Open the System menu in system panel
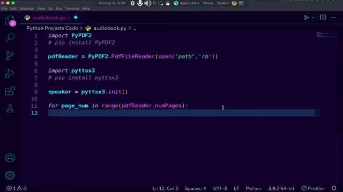343x192 pixels. coord(223,3)
